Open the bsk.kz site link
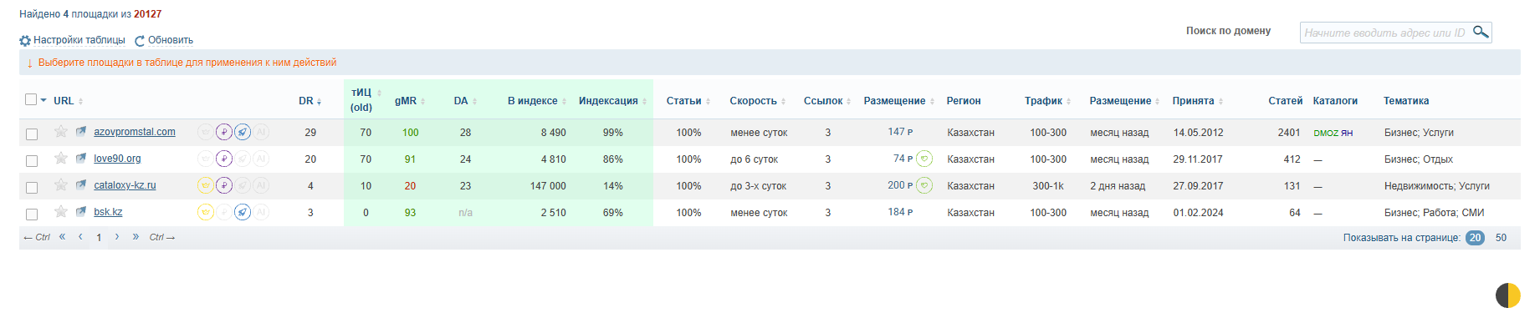Viewport: 1540px width, 318px height. tap(108, 212)
